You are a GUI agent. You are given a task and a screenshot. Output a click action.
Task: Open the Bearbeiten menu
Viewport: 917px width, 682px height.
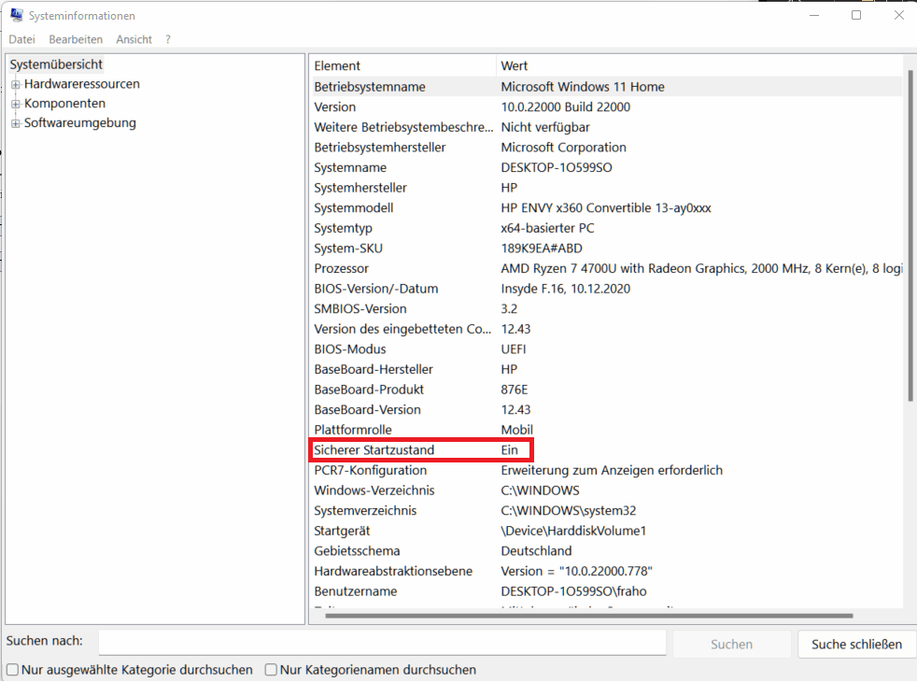(76, 39)
